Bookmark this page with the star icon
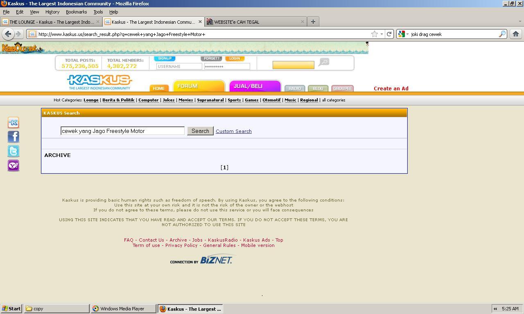The height and width of the screenshot is (314, 524). 374,34
